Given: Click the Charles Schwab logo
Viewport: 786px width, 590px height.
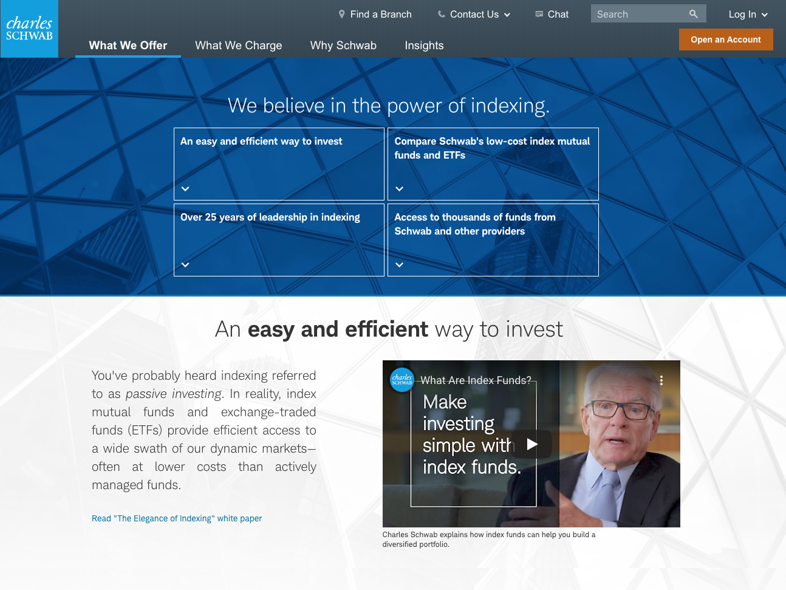Looking at the screenshot, I should pyautogui.click(x=29, y=29).
